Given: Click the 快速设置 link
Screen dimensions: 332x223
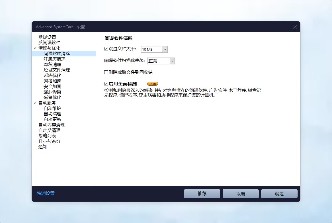Looking at the screenshot, I should click(x=46, y=193).
